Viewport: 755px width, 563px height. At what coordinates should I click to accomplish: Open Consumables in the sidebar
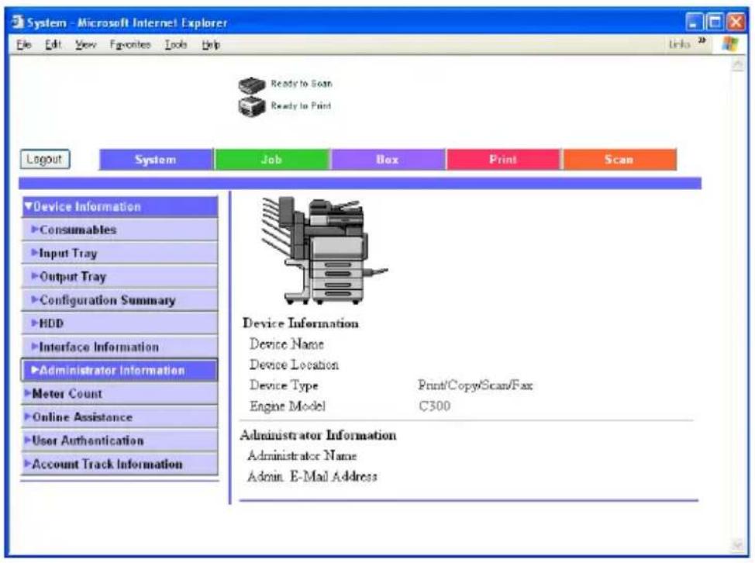point(119,230)
